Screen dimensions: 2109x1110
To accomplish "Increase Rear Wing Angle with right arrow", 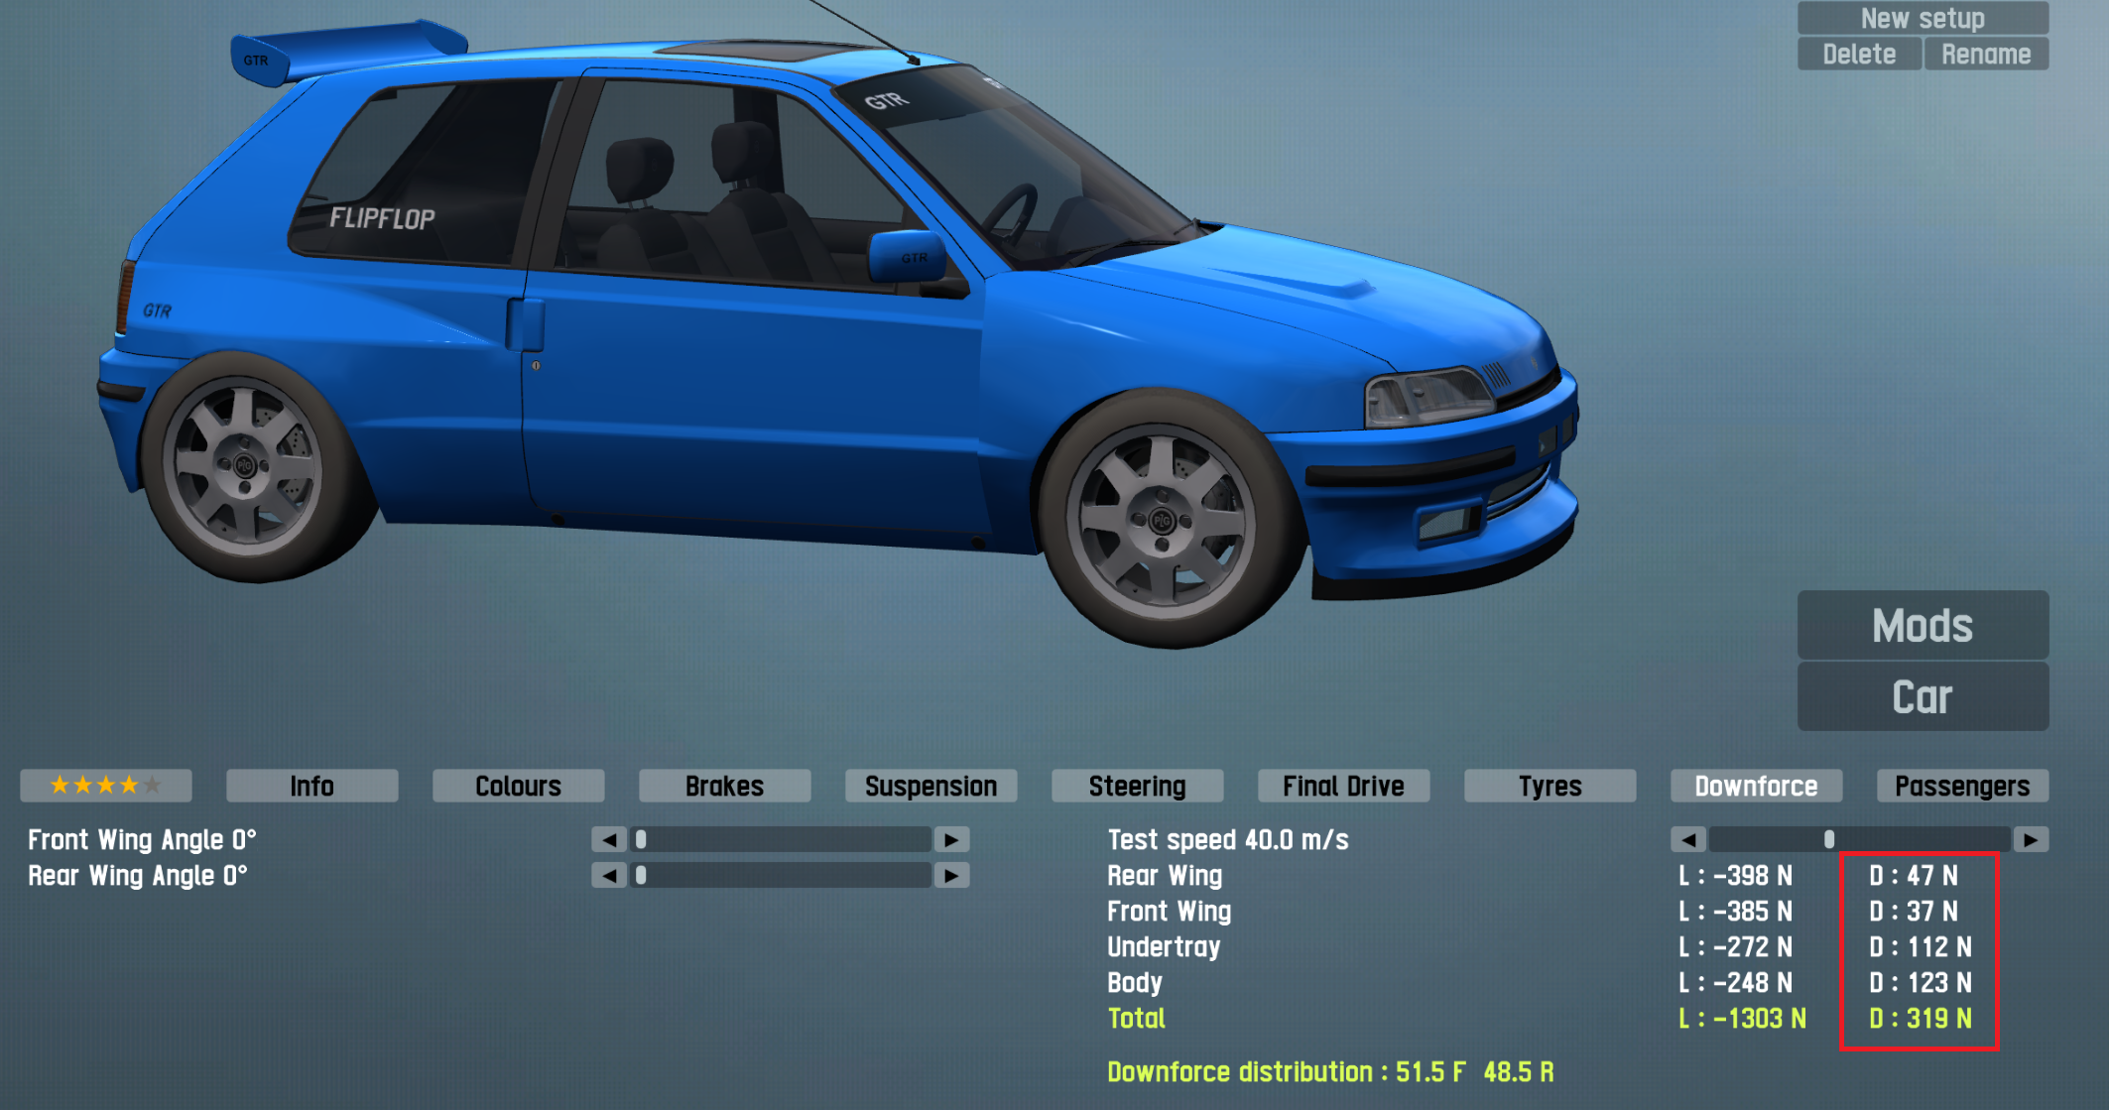I will (951, 876).
